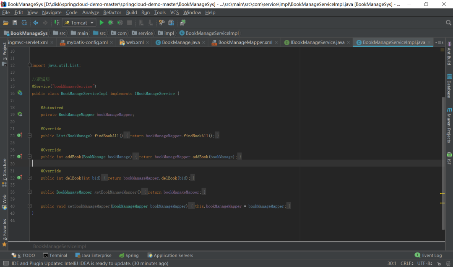Click the tool window quick-access icon in status bar
Image resolution: width=453 pixels, height=267 pixels.
click(6, 263)
